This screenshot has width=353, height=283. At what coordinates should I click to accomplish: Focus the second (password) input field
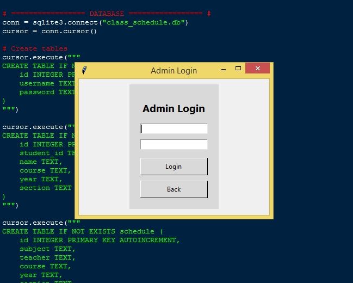point(174,144)
